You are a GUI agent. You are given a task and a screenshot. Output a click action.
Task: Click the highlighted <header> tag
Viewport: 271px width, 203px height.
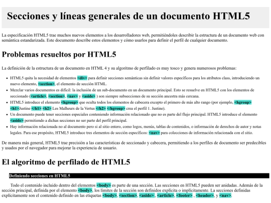coord(205,195)
